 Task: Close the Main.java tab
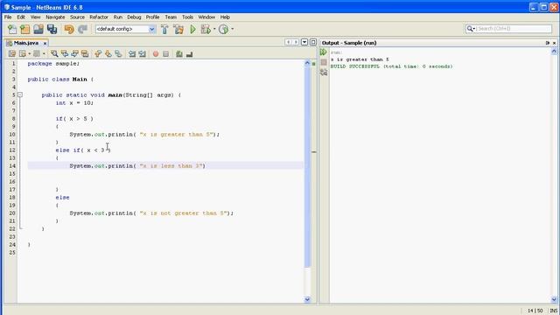(x=45, y=43)
